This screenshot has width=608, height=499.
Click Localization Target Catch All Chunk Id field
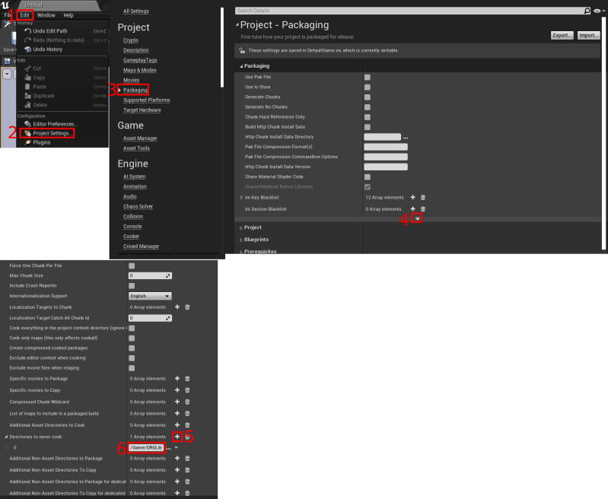click(150, 318)
